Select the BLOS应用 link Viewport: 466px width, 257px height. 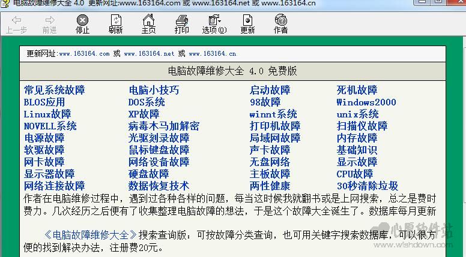44,102
